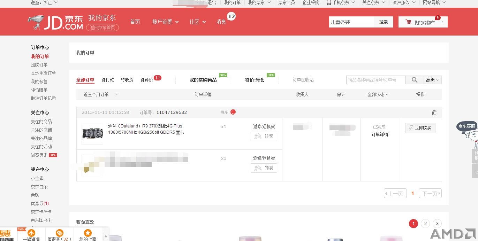Click the red JD badge icon beside 京东
The image size is (478, 241).
tap(233, 112)
